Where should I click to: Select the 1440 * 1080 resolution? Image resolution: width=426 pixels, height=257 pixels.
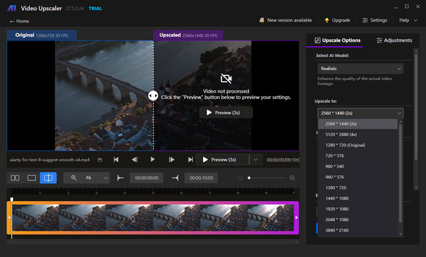pos(357,198)
